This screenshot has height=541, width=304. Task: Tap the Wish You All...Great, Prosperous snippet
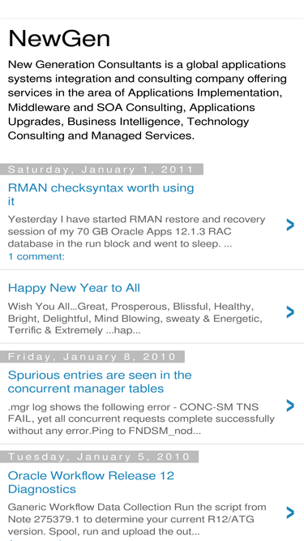tap(135, 318)
